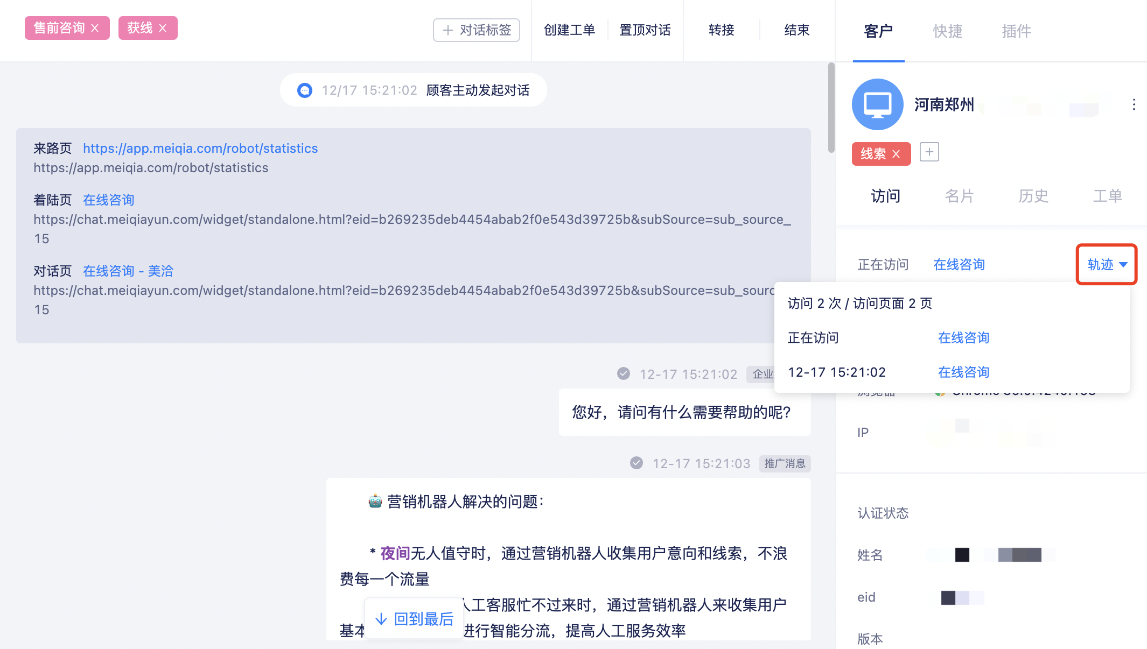Viewport: 1147px width, 649px height.
Task: Delete the 线索 customer tag X
Action: coord(896,154)
